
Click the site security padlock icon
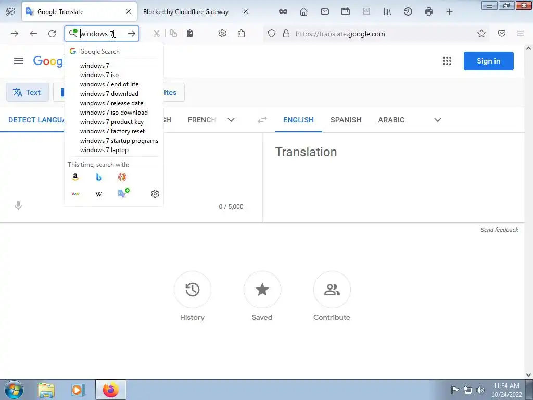coord(286,34)
